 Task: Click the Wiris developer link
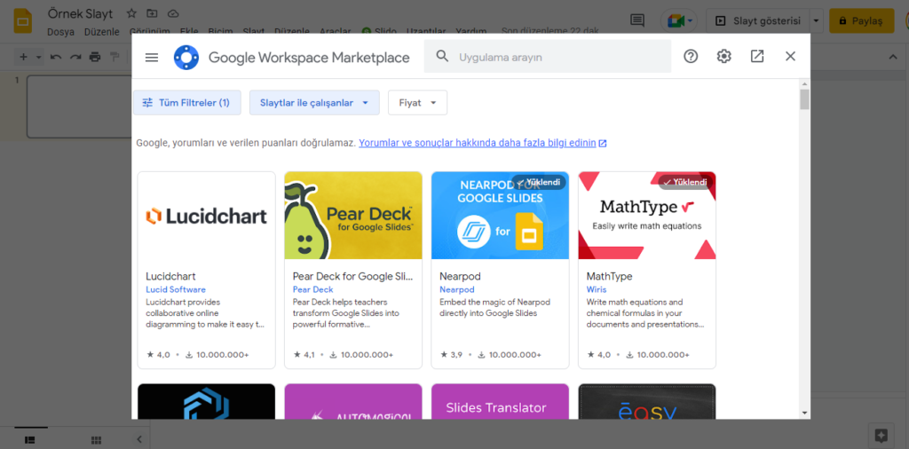click(597, 289)
